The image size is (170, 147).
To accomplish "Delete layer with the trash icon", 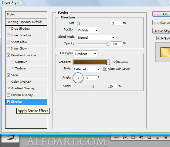I will point(166,137).
